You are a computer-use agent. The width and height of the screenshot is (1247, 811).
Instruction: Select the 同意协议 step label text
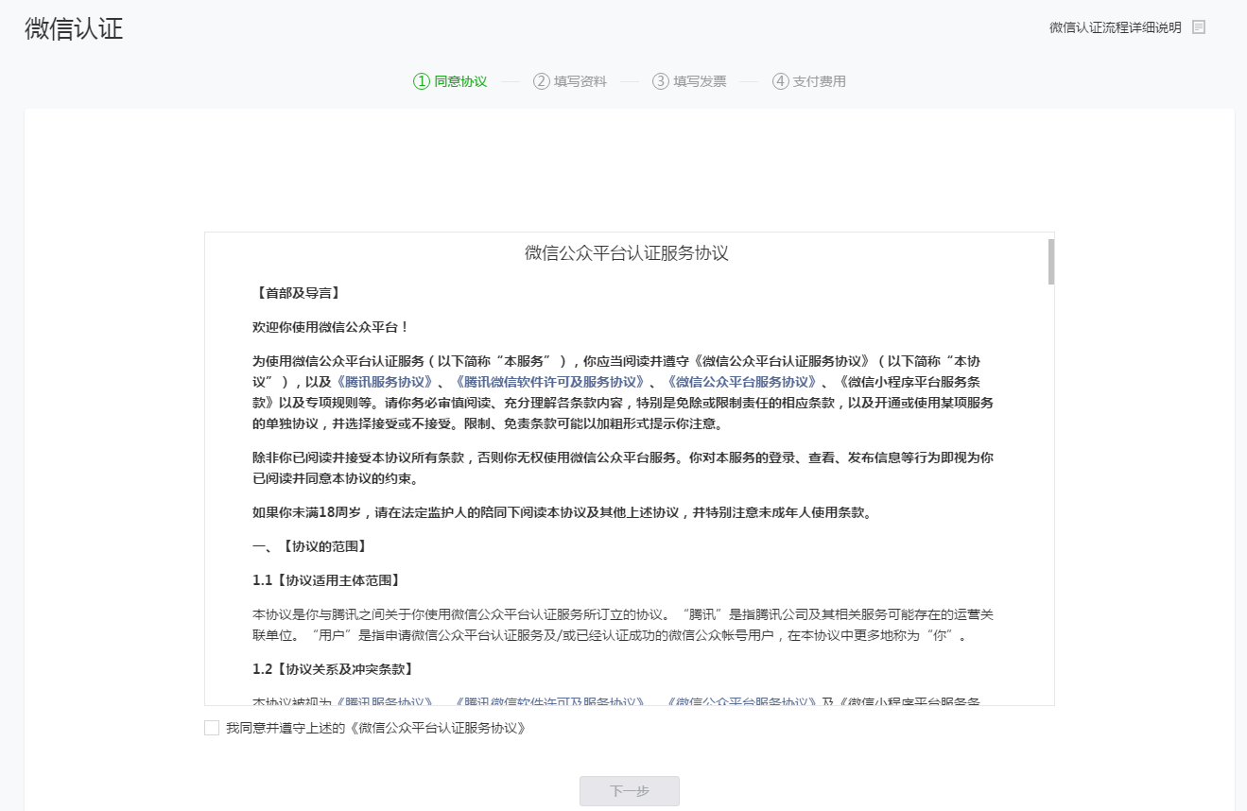(x=459, y=81)
